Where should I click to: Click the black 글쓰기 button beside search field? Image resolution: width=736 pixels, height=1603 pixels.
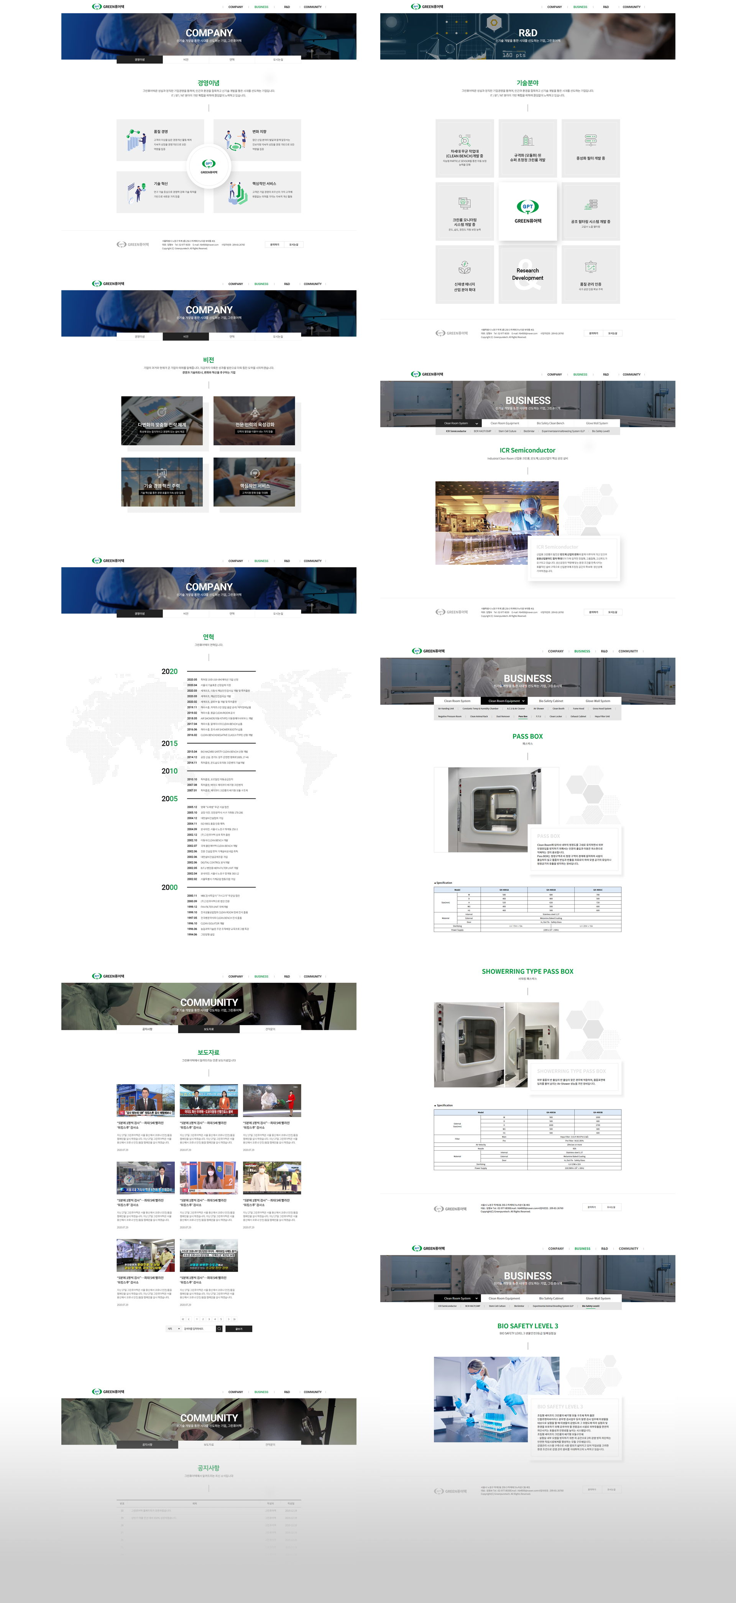[x=239, y=1329]
